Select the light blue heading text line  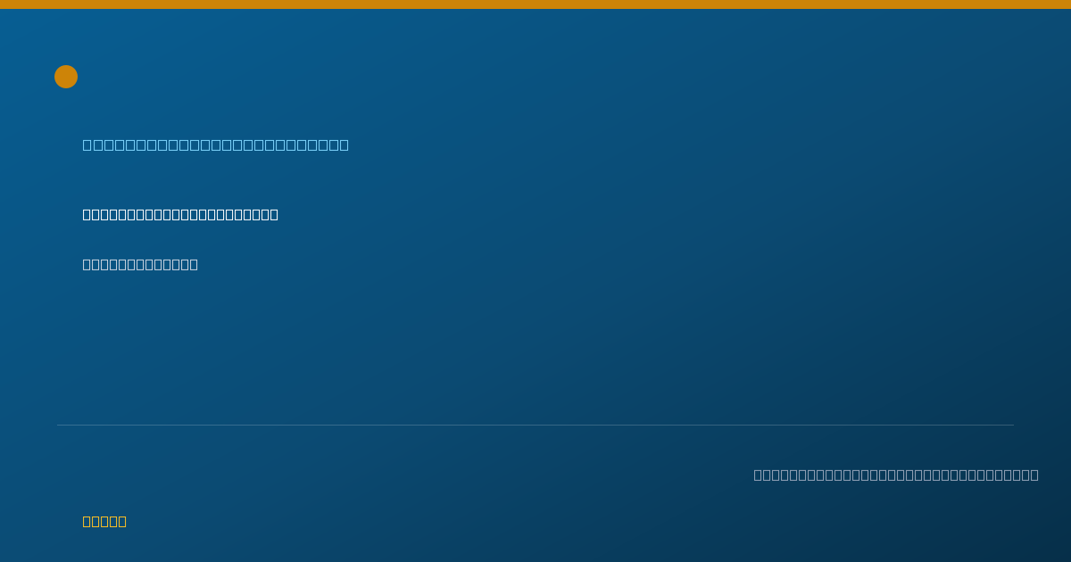[x=216, y=145]
